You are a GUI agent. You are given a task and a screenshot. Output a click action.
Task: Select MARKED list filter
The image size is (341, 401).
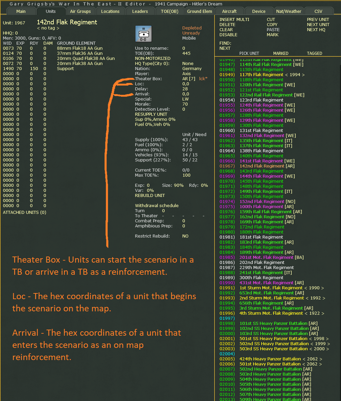[x=281, y=53]
